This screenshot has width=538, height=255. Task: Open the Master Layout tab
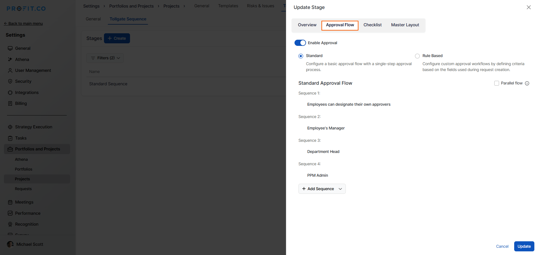[x=405, y=25]
